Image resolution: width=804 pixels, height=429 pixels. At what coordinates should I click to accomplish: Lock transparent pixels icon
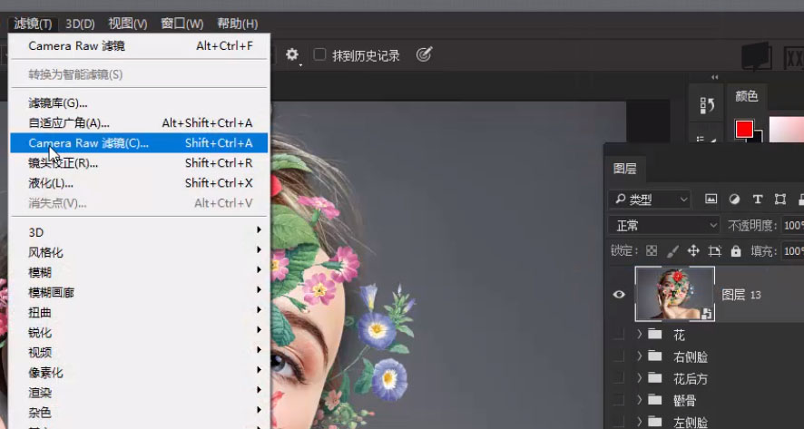coord(652,251)
